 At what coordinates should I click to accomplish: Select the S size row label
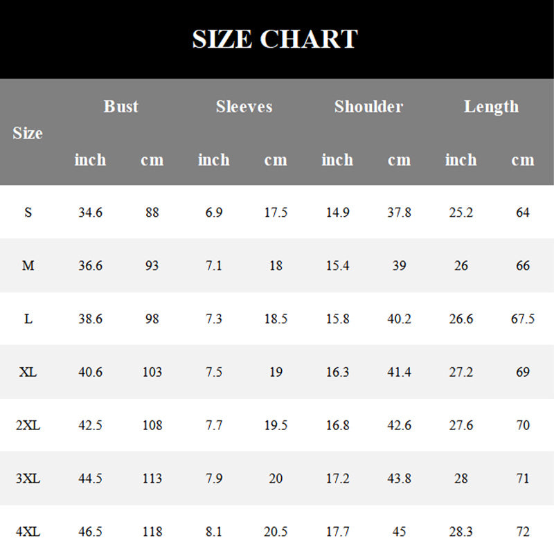coord(28,213)
